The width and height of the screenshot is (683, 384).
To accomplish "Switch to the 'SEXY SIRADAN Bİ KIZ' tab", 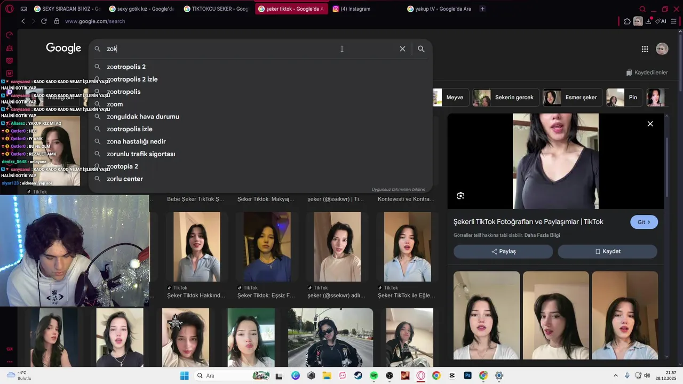I will click(x=68, y=9).
